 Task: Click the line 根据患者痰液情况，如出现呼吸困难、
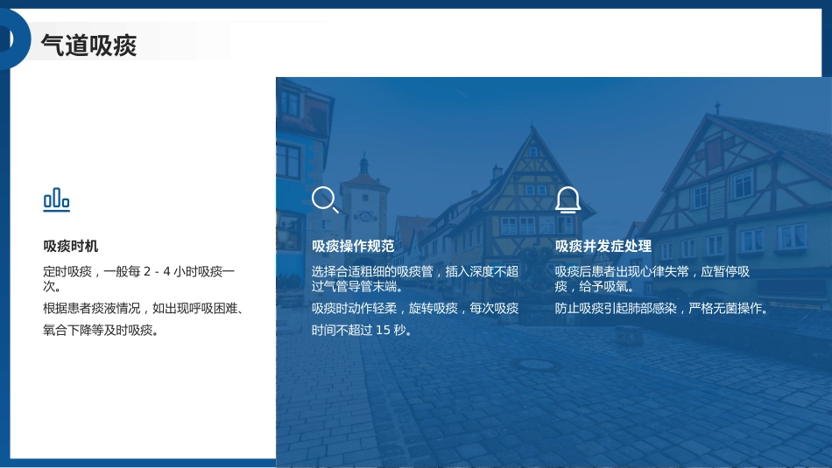click(144, 308)
